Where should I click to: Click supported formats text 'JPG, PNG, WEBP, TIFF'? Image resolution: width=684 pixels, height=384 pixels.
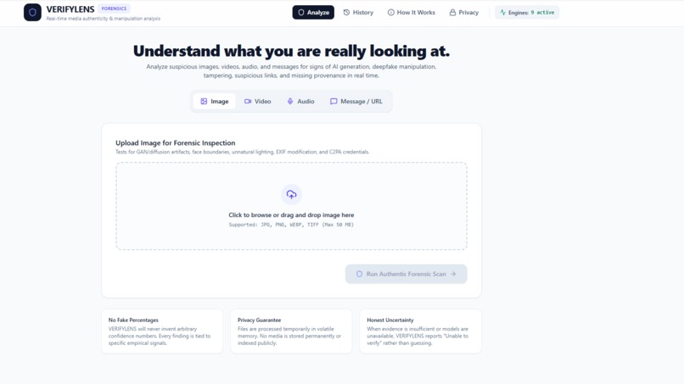click(290, 225)
